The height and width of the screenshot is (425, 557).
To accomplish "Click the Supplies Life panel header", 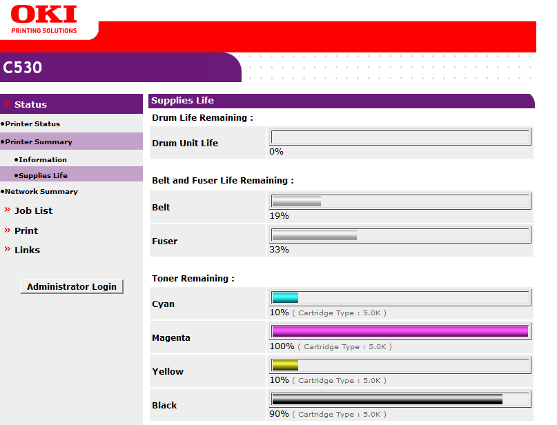I will [341, 101].
